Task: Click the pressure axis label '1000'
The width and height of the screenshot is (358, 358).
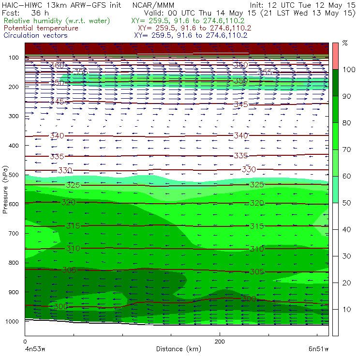Action: coord(12,321)
